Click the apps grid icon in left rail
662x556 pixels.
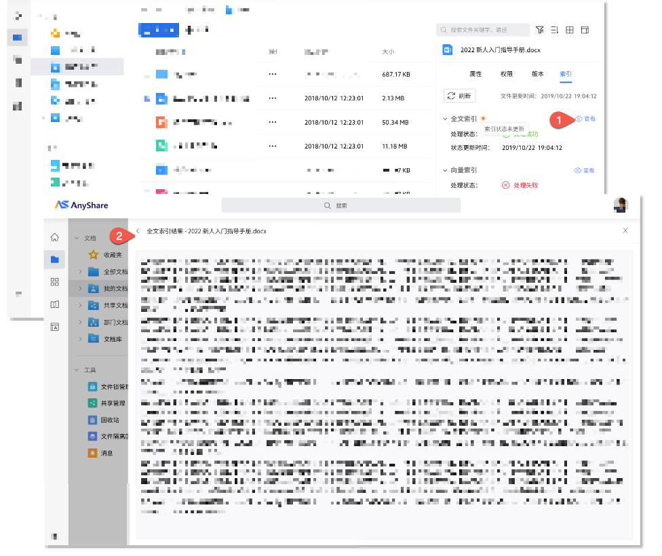pos(55,282)
